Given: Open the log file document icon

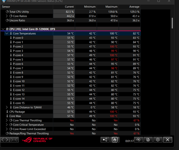Looking at the screenshot, I should (x=148, y=140).
